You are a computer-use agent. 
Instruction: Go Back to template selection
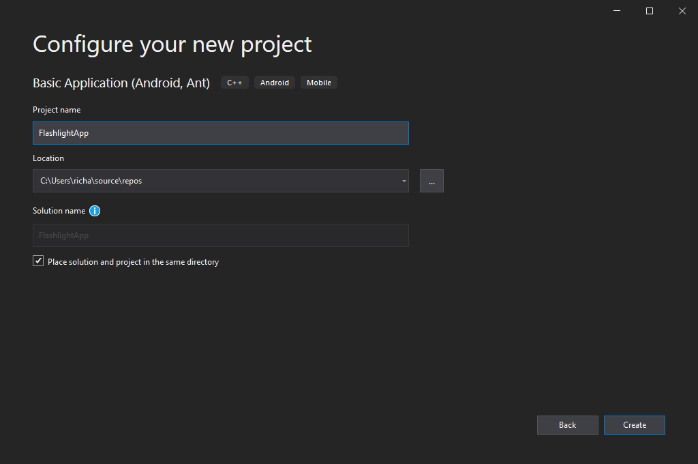point(567,424)
